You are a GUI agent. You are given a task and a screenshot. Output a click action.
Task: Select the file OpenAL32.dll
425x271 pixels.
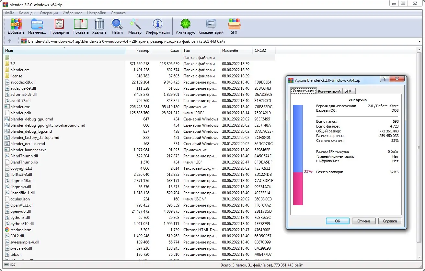coord(22,205)
